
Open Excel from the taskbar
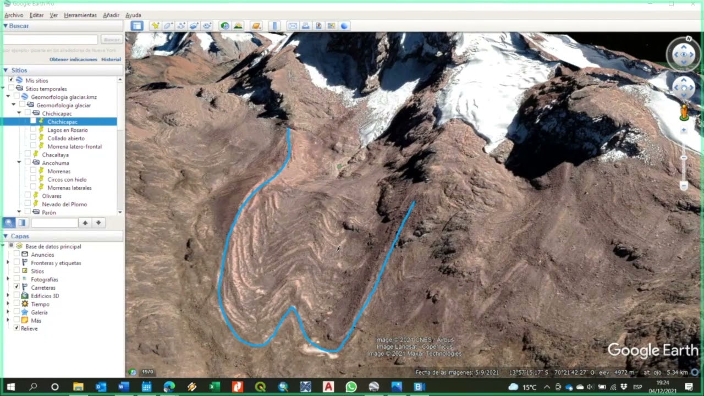(x=215, y=387)
